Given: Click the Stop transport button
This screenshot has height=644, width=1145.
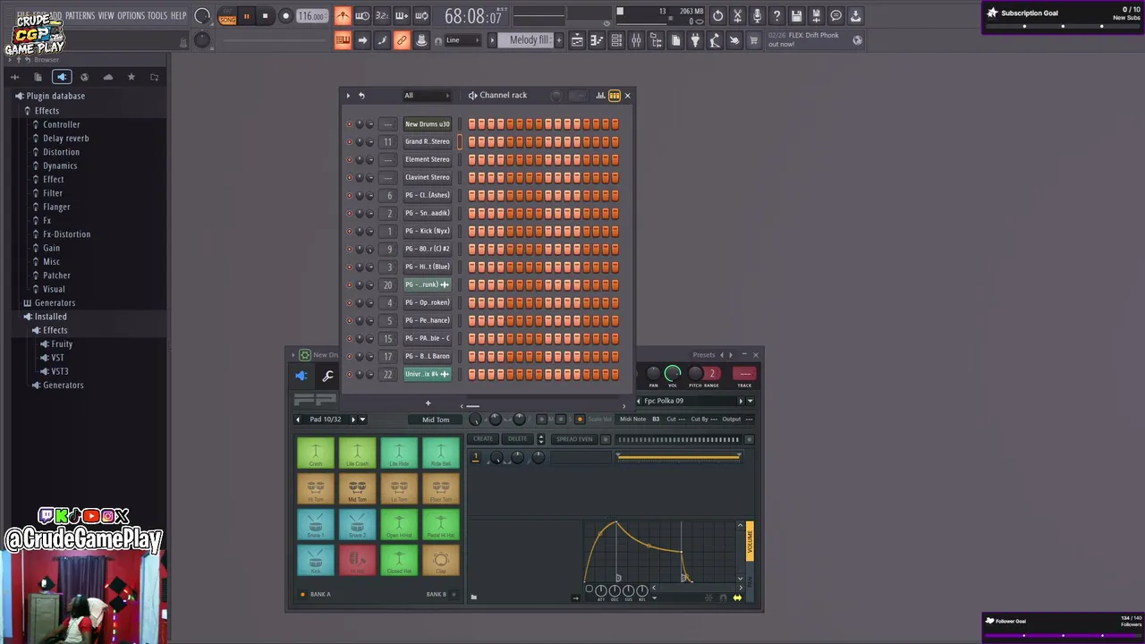Looking at the screenshot, I should [x=265, y=16].
